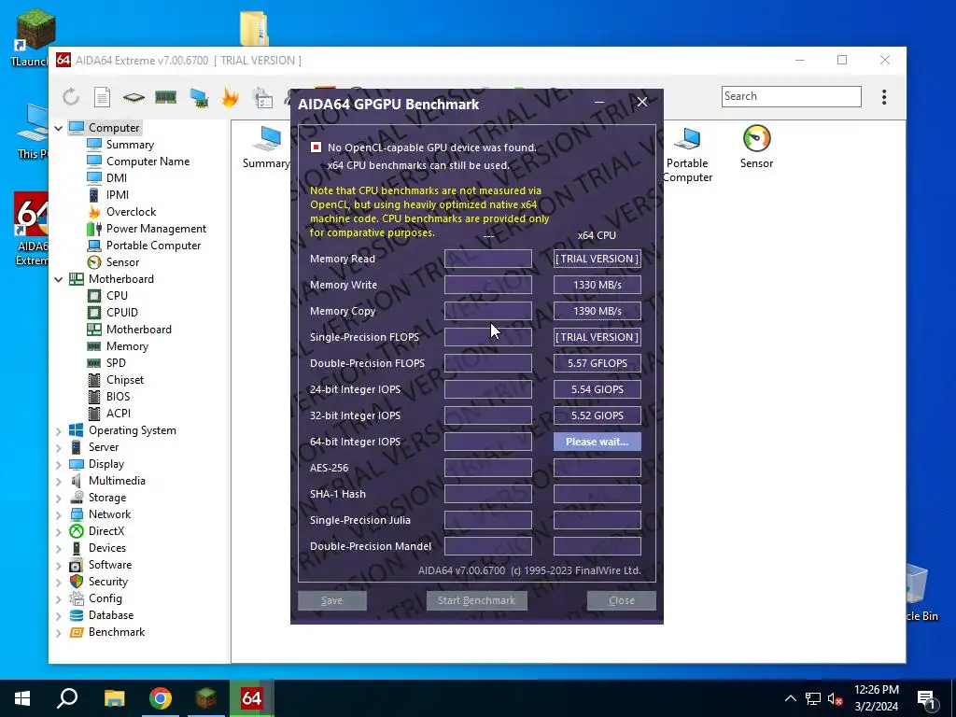Click the Memory Write 1330 MB/s result

click(597, 285)
